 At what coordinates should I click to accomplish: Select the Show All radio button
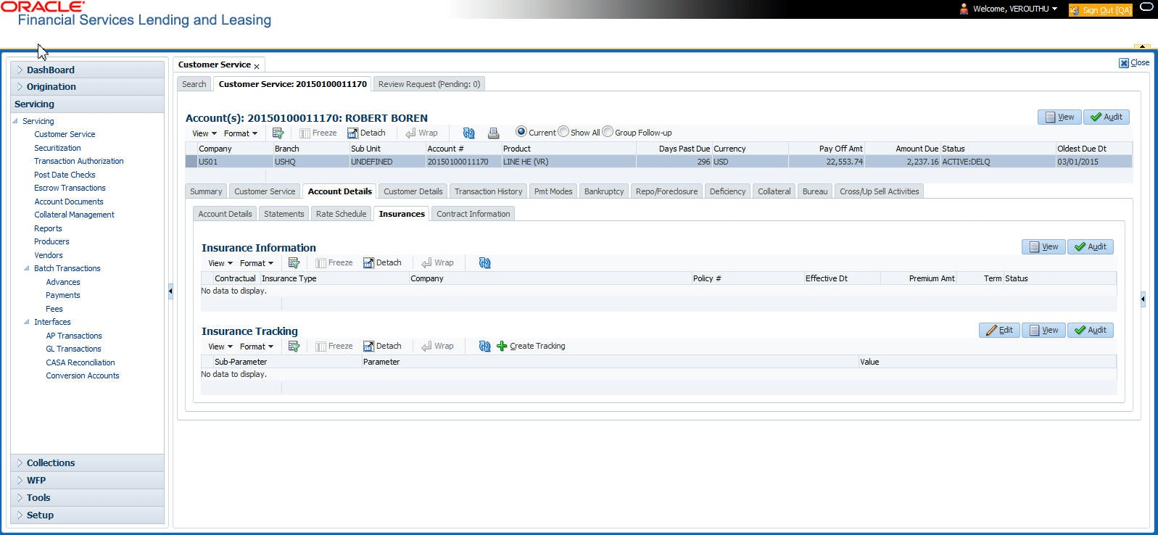563,132
